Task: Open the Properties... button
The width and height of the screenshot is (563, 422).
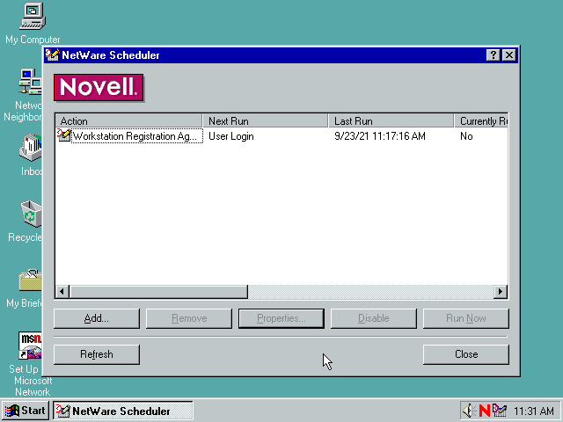Action: tap(281, 318)
